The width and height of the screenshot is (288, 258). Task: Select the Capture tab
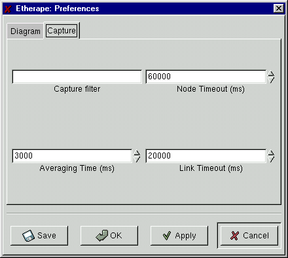coord(62,31)
